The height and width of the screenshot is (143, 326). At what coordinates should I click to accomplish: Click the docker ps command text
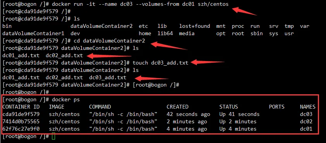click(x=66, y=100)
